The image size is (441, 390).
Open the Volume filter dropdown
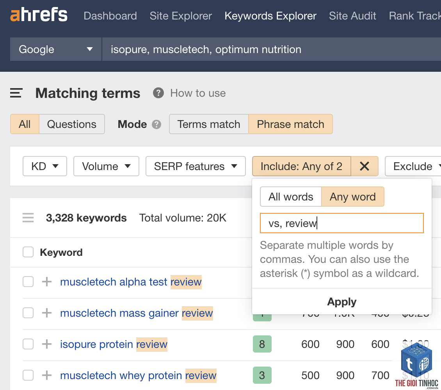[106, 167]
